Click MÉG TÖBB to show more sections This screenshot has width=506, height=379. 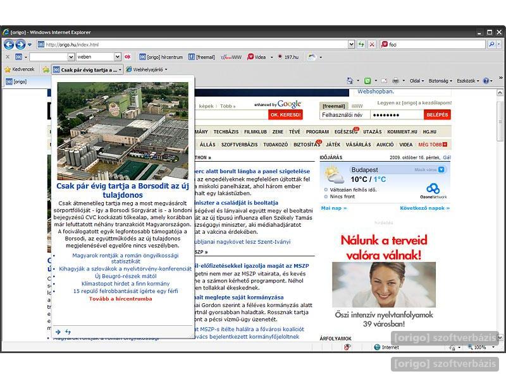point(433,145)
